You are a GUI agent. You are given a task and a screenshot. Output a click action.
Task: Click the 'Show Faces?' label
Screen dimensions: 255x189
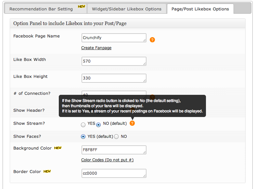[x=27, y=137]
